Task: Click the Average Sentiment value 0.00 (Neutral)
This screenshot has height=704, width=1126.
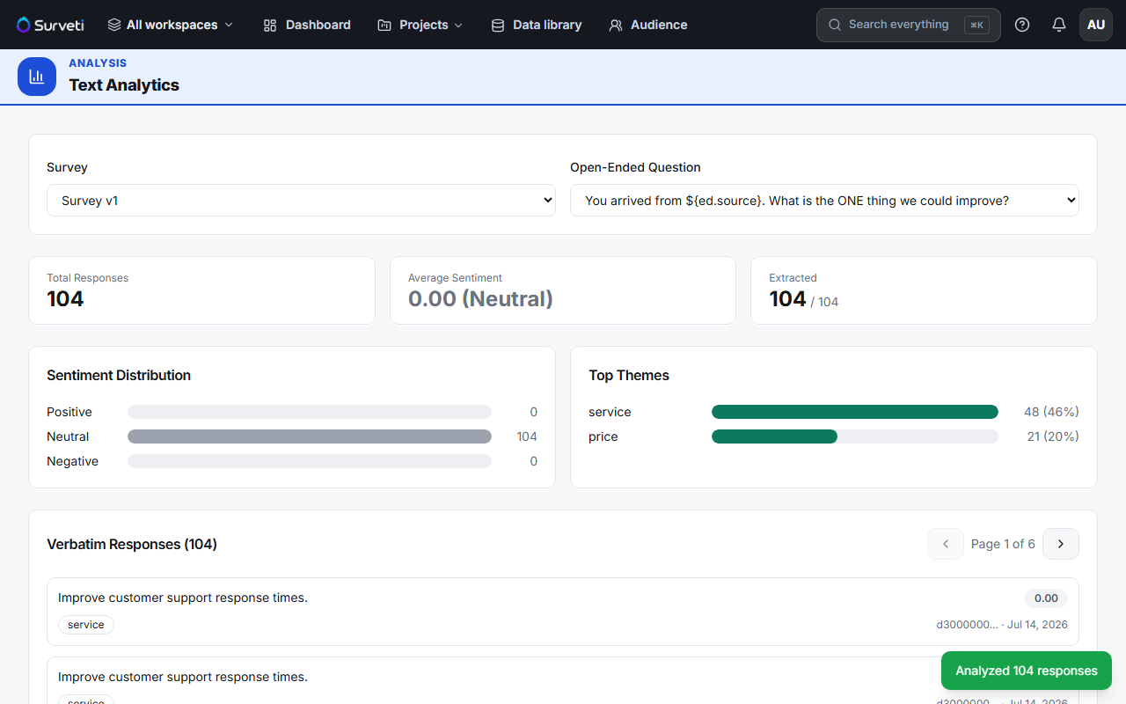Action: point(480,299)
